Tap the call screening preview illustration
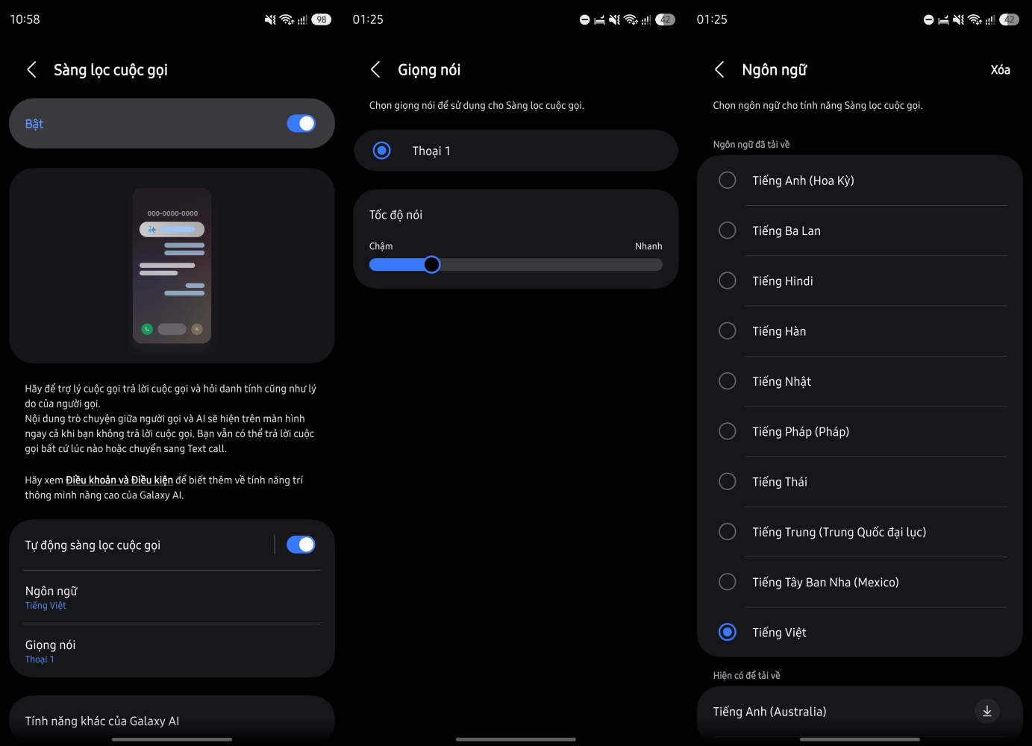This screenshot has height=746, width=1032. (x=172, y=266)
